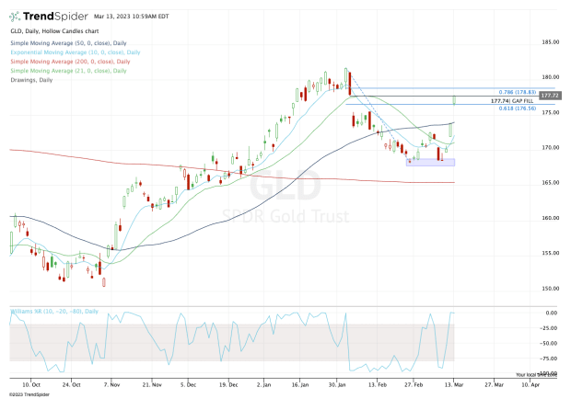Click the 'Drawings, Daily' legend entry
Viewport: 571px width, 399px height.
click(31, 80)
